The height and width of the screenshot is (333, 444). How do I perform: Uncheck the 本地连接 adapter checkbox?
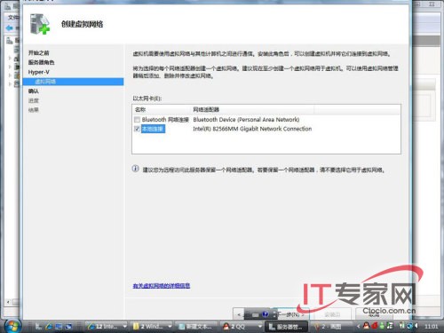coord(137,129)
